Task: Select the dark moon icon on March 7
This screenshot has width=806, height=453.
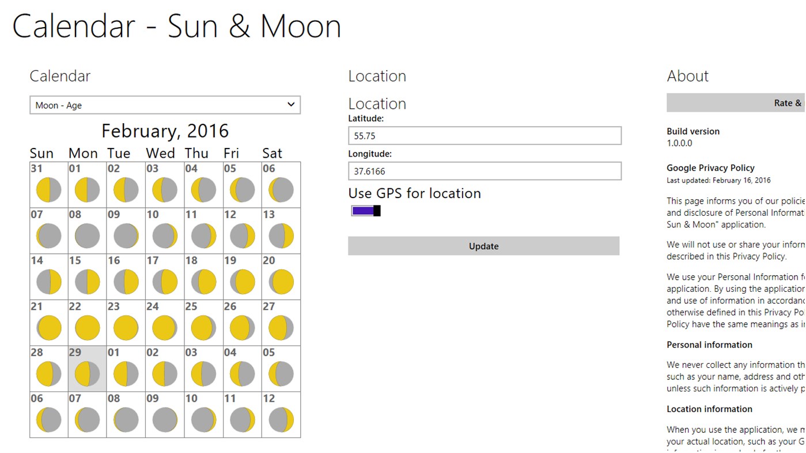Action: tap(87, 420)
